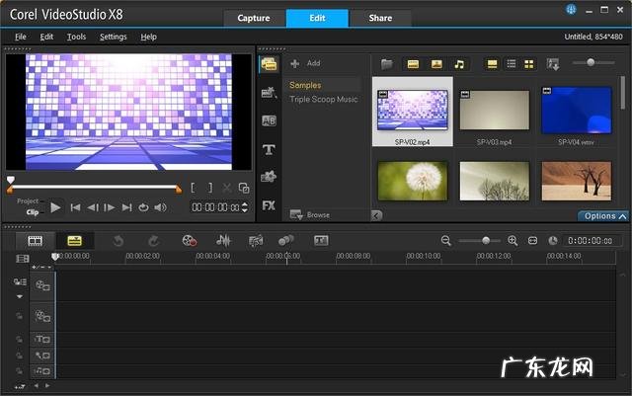Toggle showing videos in the library

coord(413,64)
